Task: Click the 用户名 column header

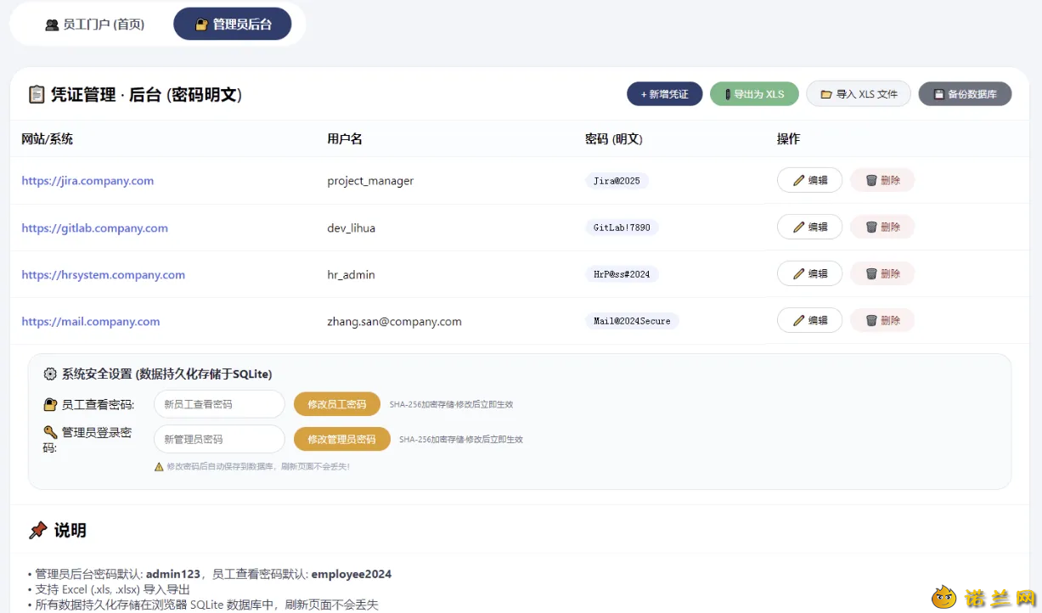Action: (345, 138)
